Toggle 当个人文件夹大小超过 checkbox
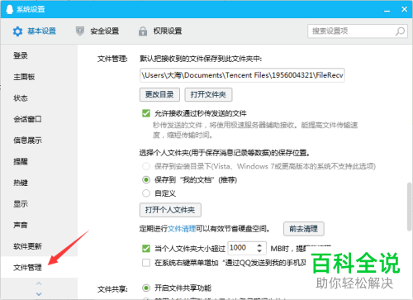413x300 pixels. 146,249
